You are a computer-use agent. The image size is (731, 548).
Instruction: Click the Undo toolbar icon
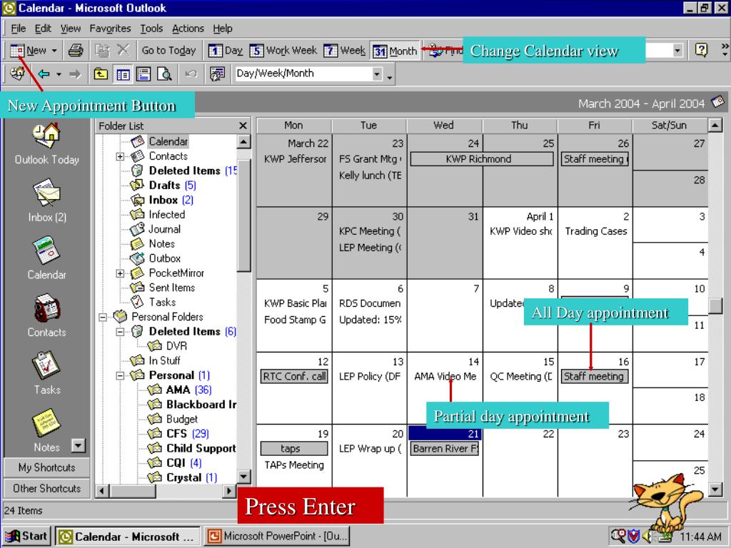coord(191,73)
